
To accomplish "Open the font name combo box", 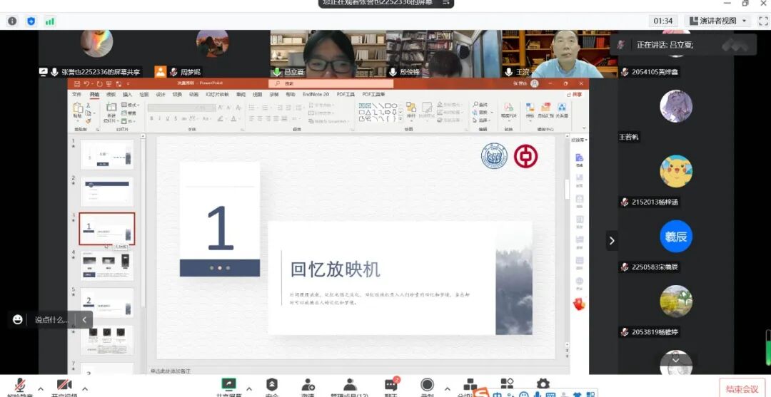I will click(x=171, y=108).
